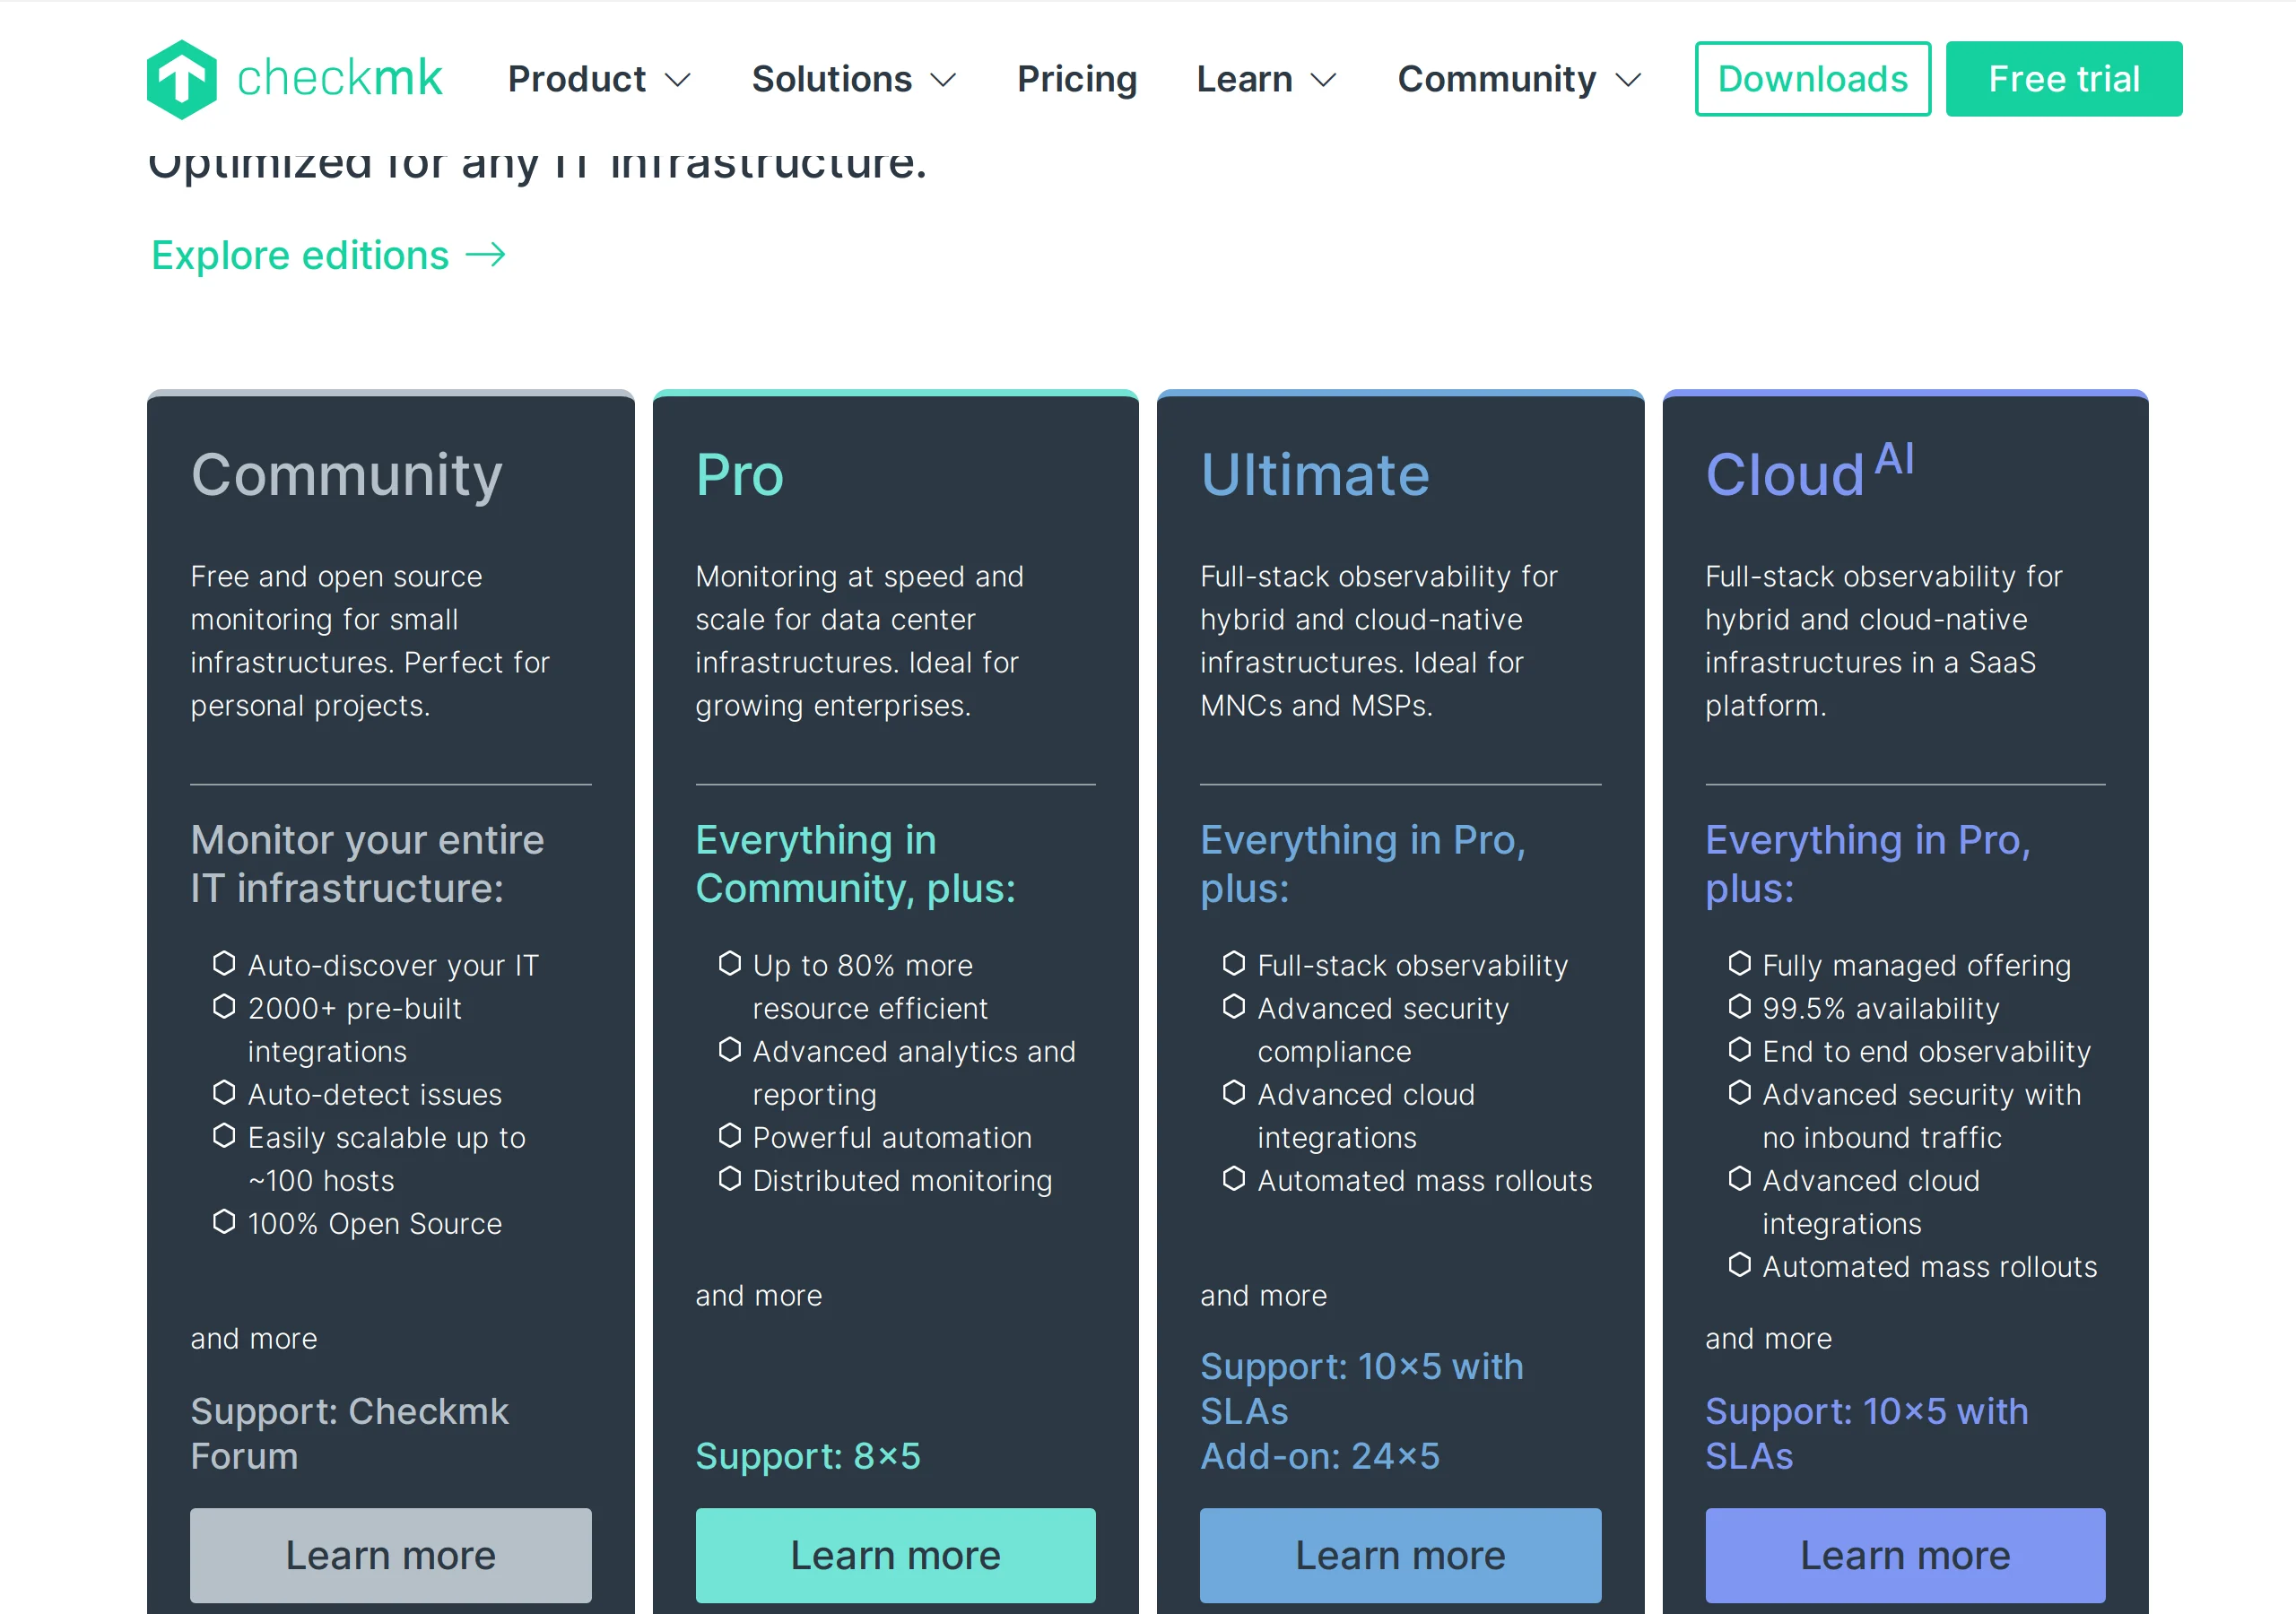The image size is (2296, 1614).
Task: Click 'and more' in the Ultimate card
Action: (x=1264, y=1296)
